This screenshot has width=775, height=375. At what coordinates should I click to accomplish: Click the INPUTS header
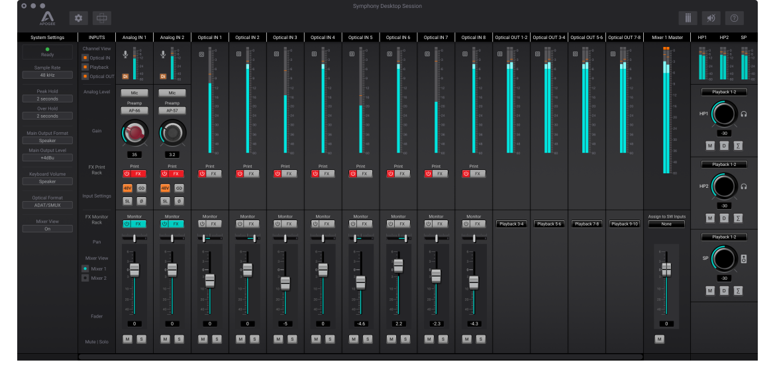[97, 37]
